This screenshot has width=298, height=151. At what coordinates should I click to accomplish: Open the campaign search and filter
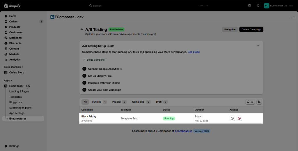250,102
